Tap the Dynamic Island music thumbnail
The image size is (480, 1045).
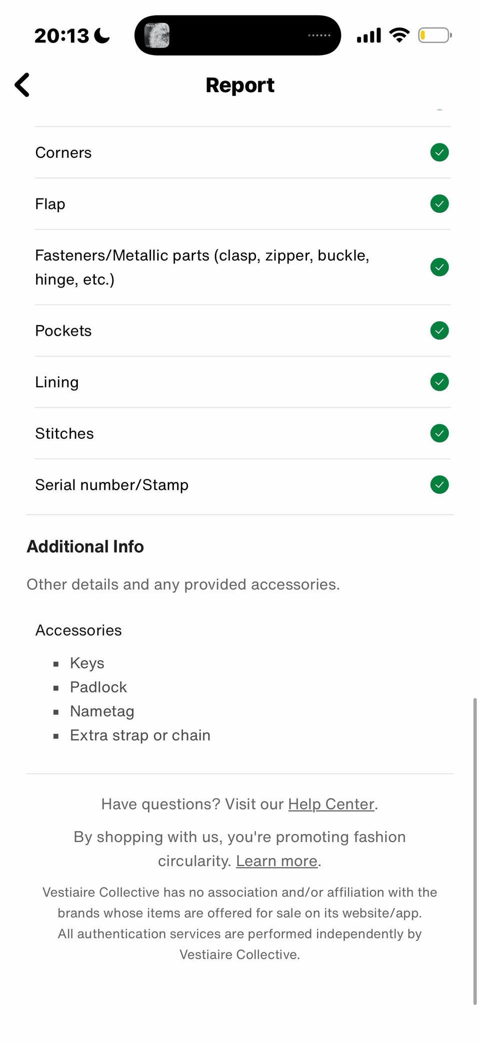157,36
